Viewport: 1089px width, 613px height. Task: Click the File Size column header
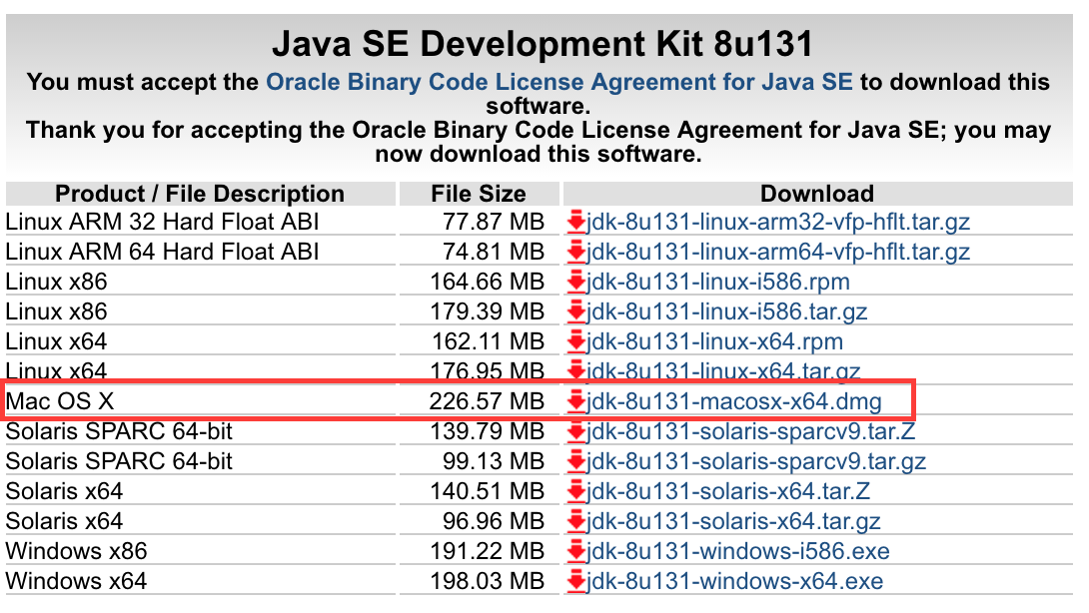478,193
